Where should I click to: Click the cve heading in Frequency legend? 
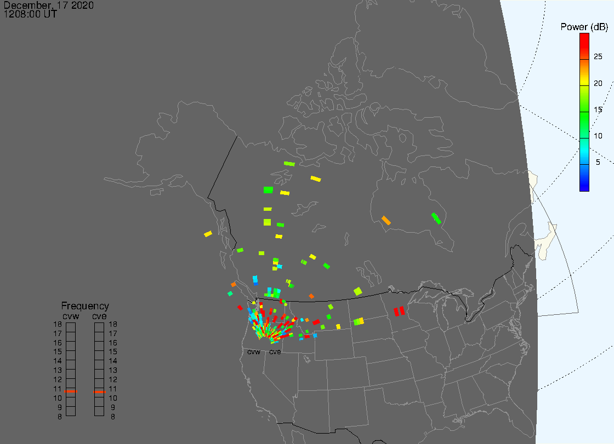tap(99, 316)
